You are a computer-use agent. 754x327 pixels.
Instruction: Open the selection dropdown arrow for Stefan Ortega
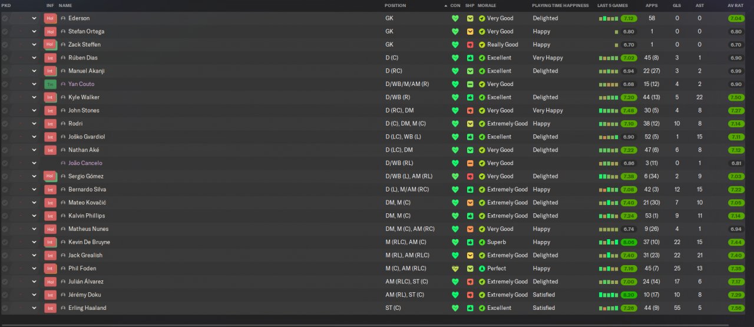(x=34, y=32)
